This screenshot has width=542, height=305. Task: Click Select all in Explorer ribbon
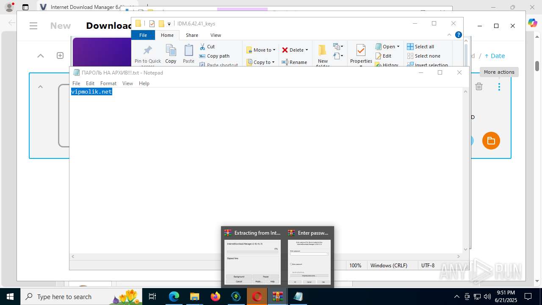(420, 47)
